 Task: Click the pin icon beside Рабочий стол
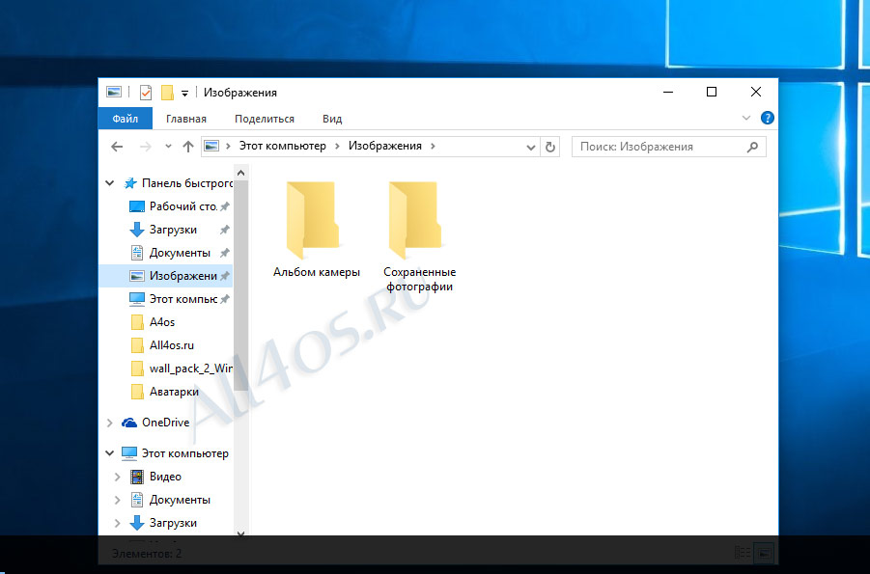[x=225, y=206]
